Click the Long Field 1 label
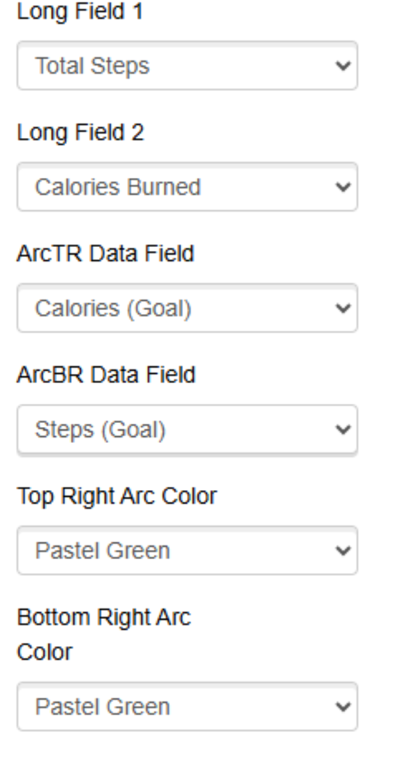 [x=80, y=11]
